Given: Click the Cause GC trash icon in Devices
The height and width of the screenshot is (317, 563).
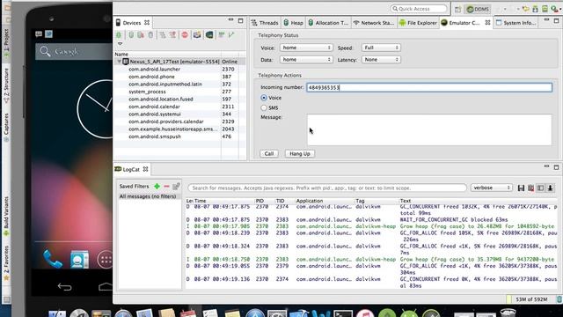Looking at the screenshot, I should click(150, 35).
